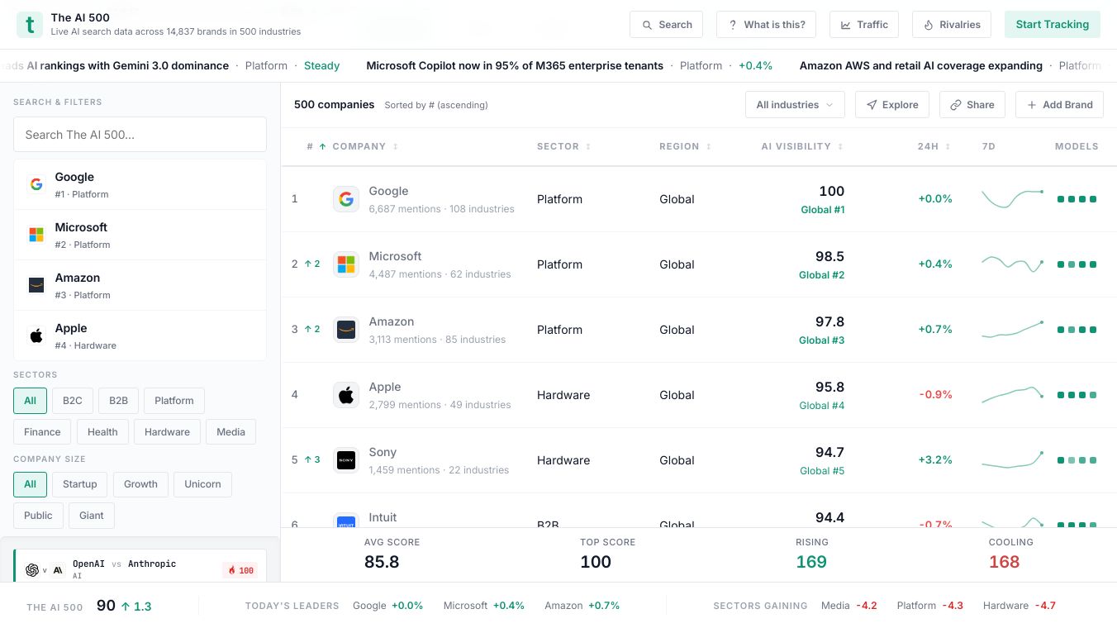Click the Google icon in sidebar list
The image size is (1117, 628).
pyautogui.click(x=36, y=184)
